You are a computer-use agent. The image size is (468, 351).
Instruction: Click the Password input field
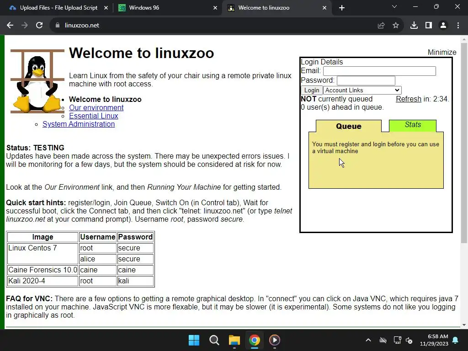click(x=366, y=80)
